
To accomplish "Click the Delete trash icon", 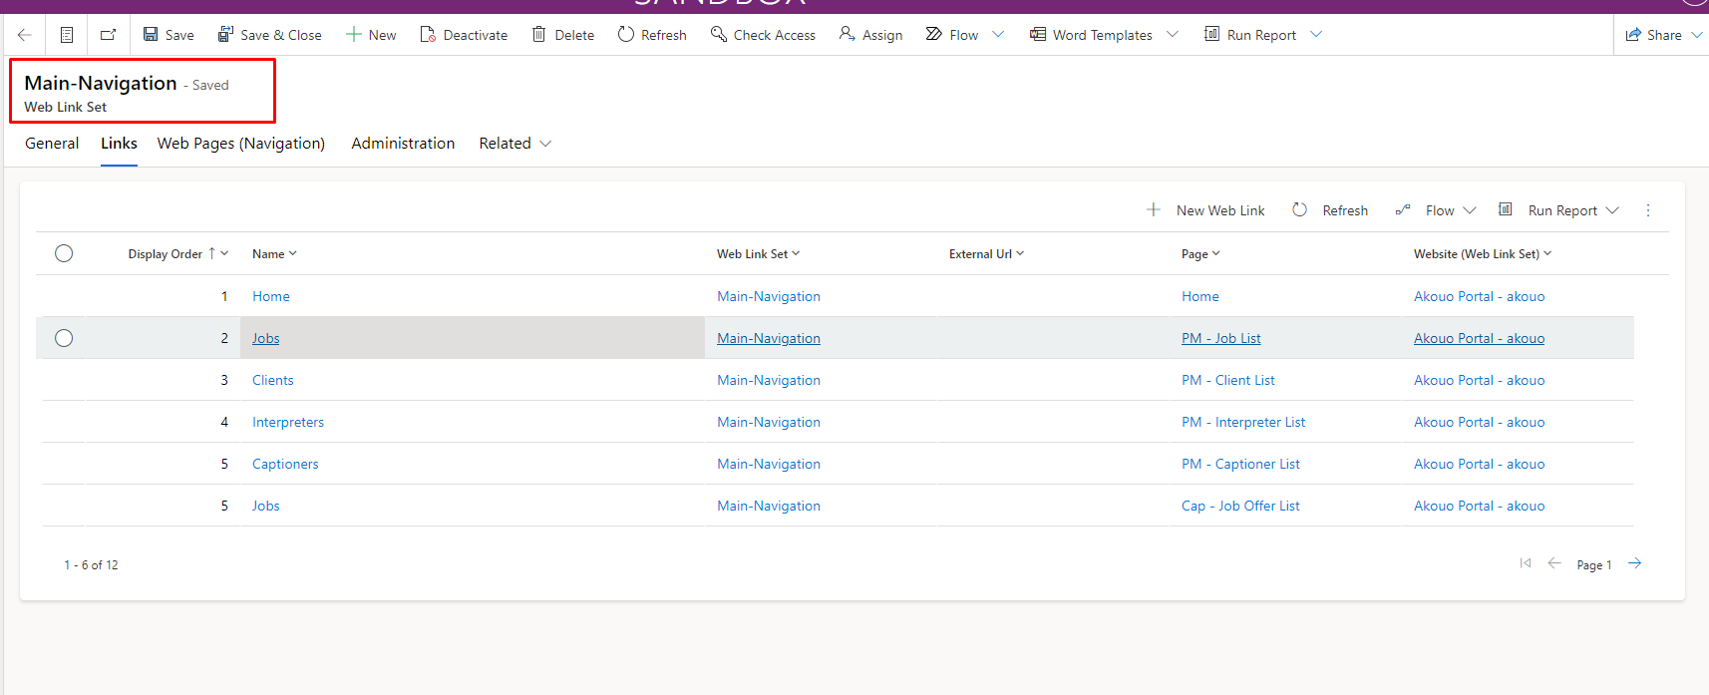I will 538,35.
